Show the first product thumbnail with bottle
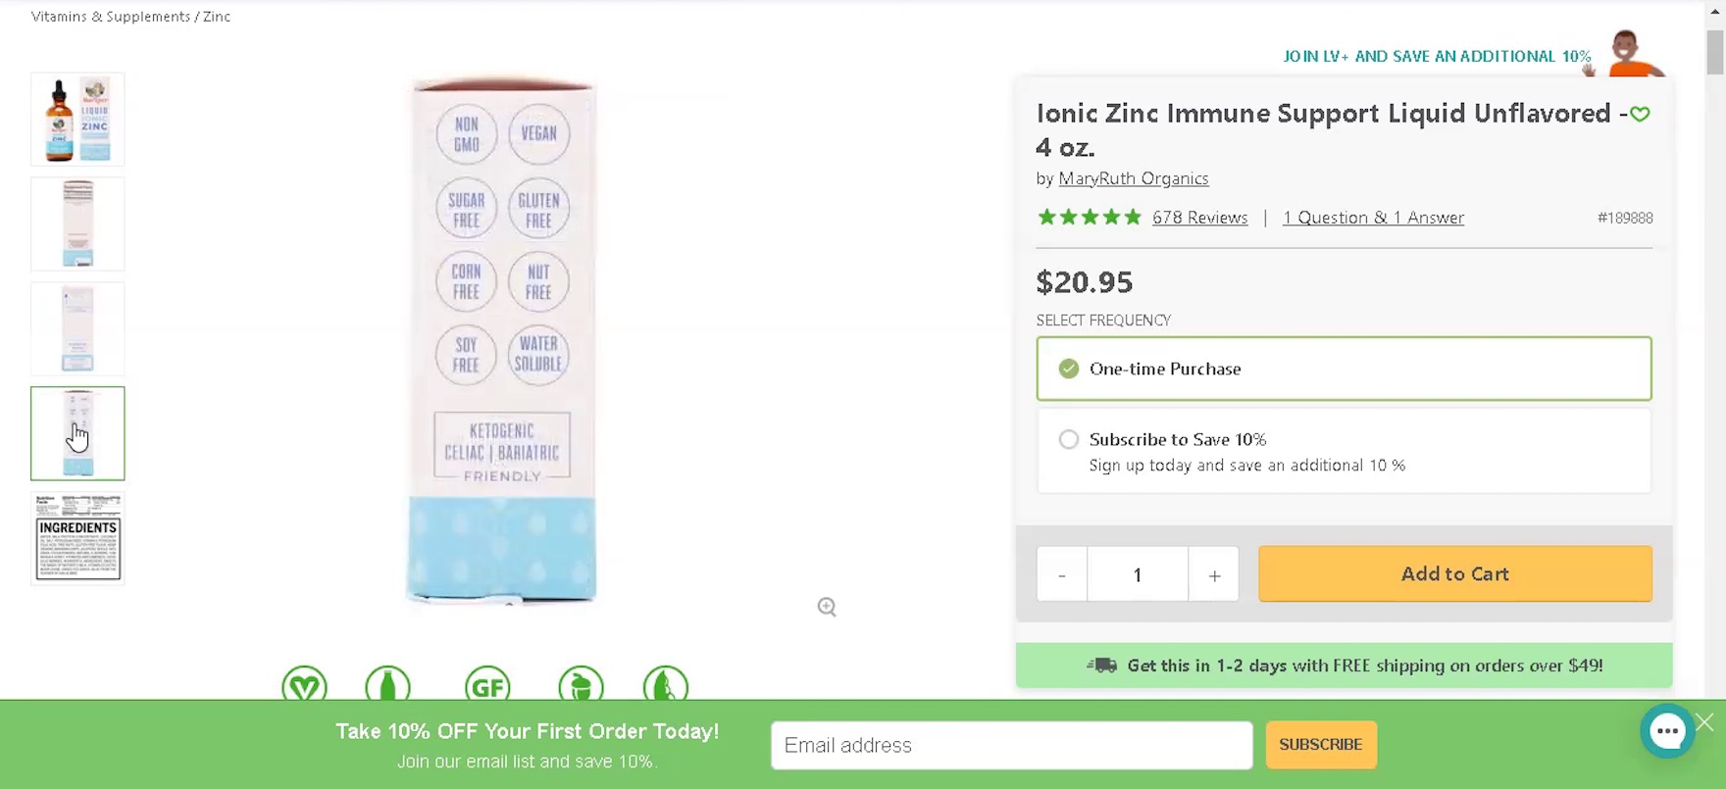The height and width of the screenshot is (789, 1726). (77, 119)
